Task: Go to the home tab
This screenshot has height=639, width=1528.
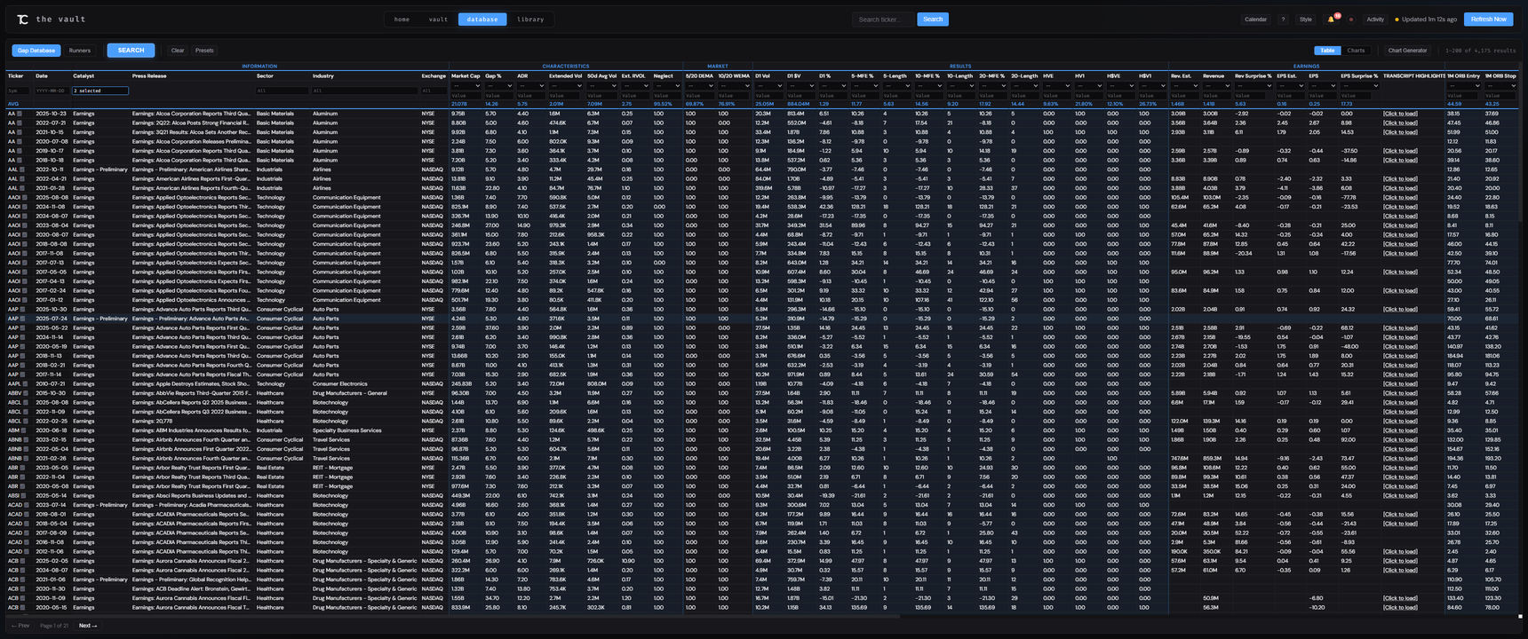Action: 402,20
